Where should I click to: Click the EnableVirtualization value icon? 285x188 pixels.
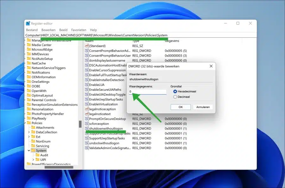87,104
